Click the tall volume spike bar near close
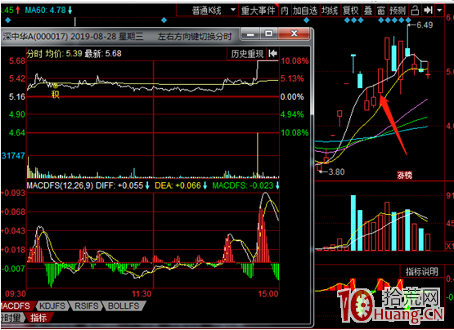Viewport: 454px width, 330px height. pos(258,155)
